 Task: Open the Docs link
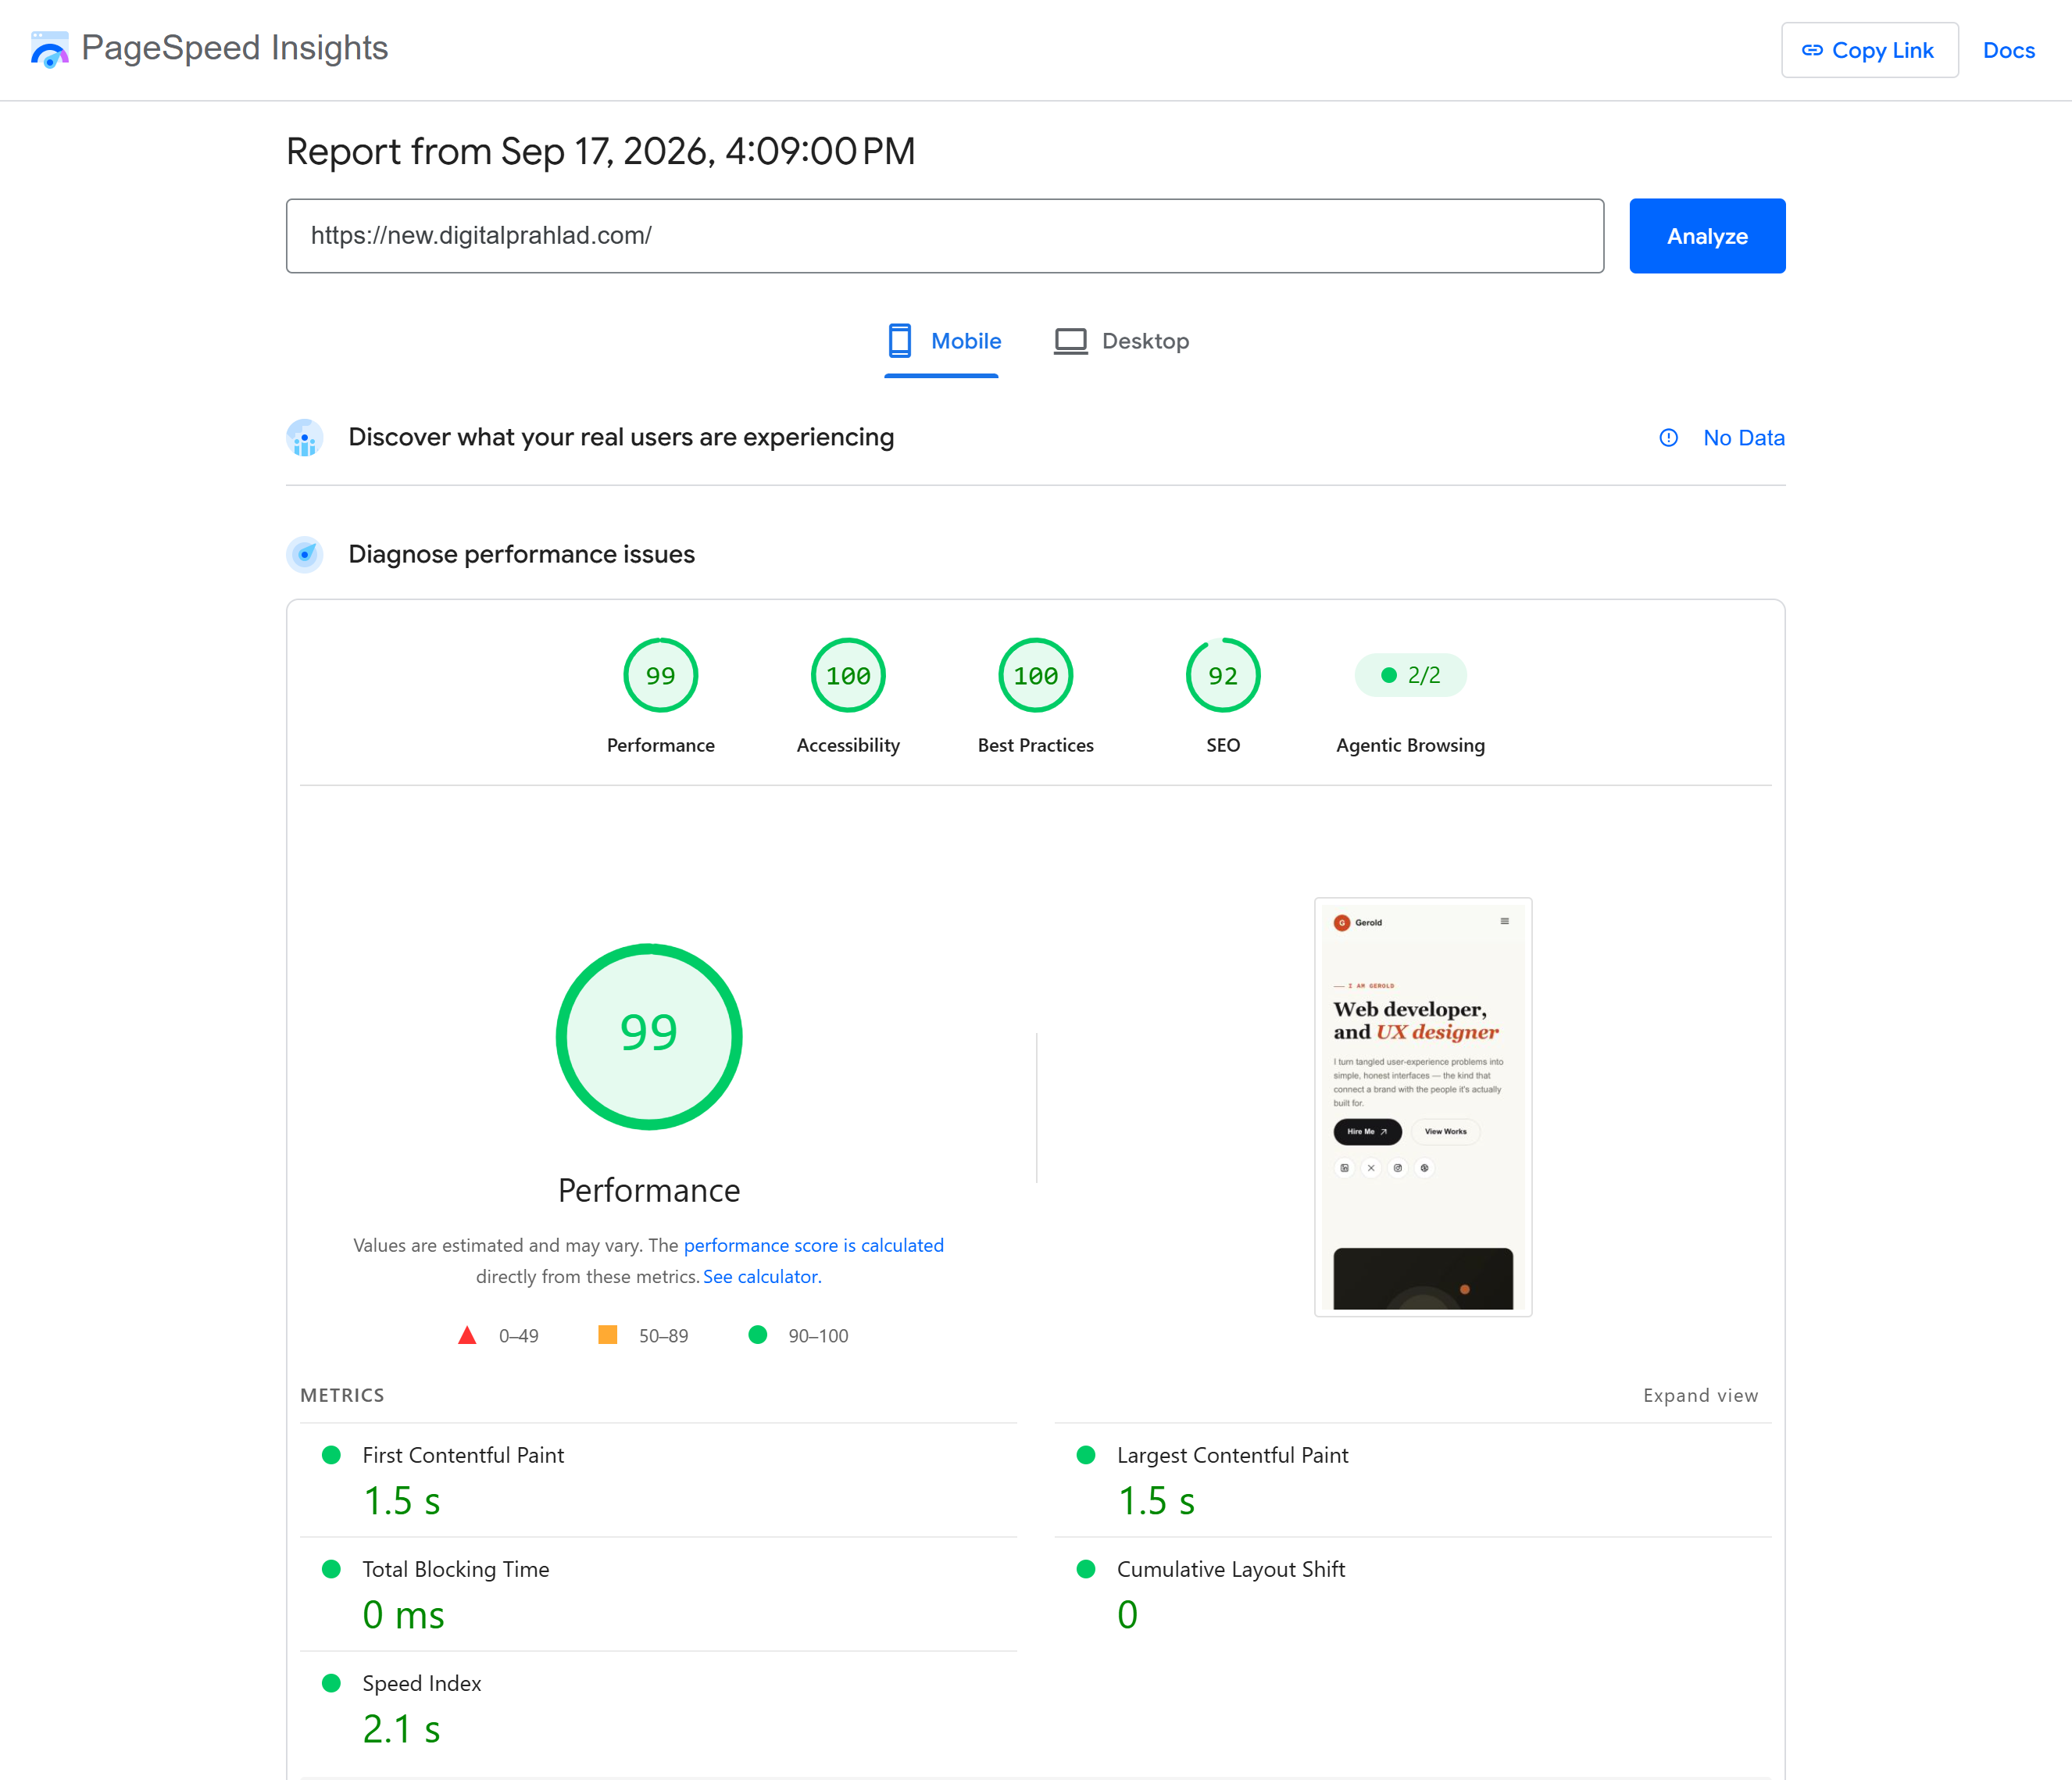[2008, 50]
